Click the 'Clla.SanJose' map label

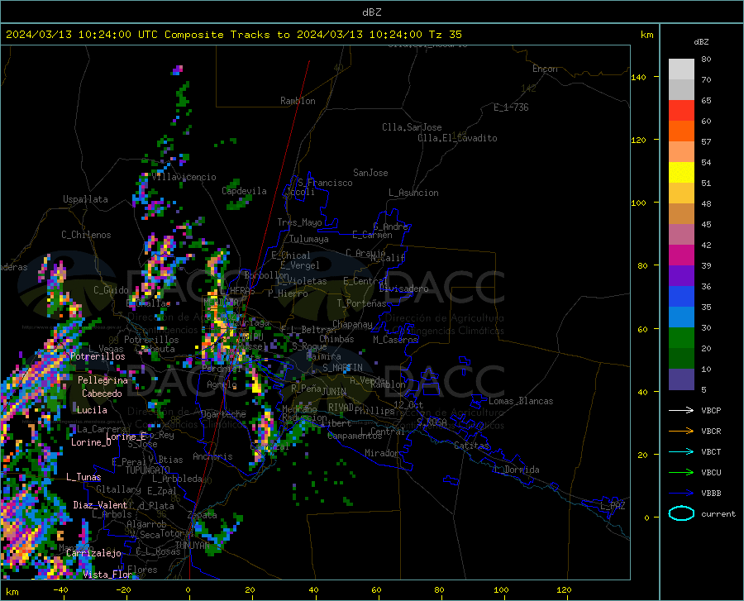pos(412,127)
